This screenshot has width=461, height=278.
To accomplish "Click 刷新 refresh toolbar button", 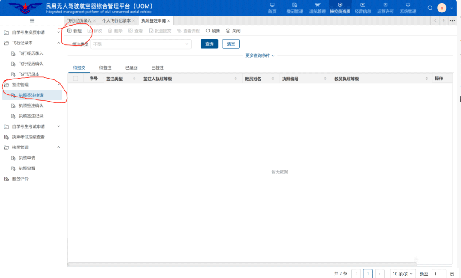I will [x=213, y=31].
